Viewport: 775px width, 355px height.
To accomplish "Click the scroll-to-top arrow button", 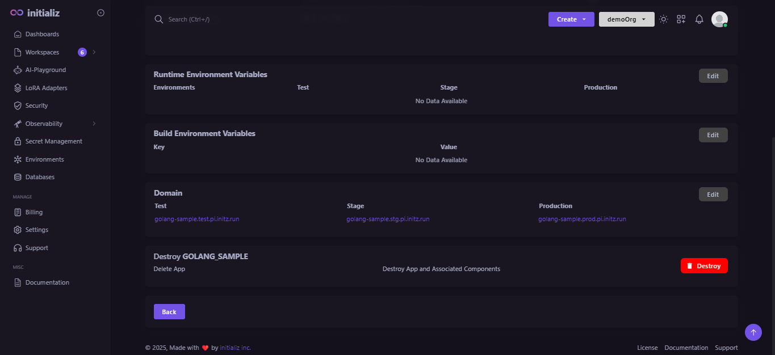I will click(x=753, y=332).
